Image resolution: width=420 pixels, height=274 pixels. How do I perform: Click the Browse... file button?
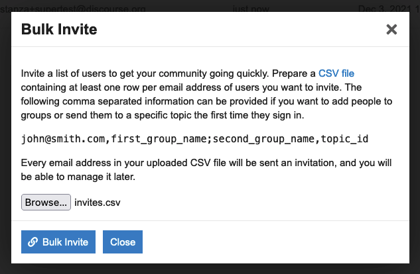click(x=46, y=203)
